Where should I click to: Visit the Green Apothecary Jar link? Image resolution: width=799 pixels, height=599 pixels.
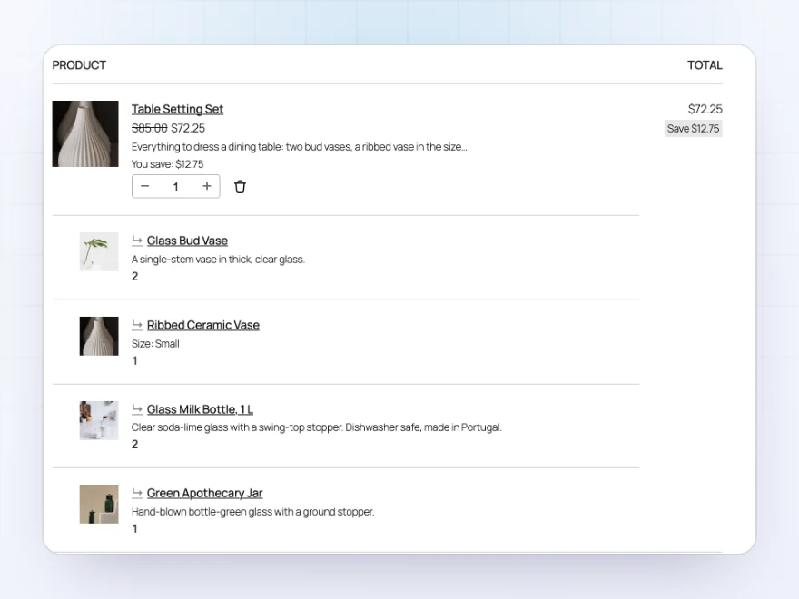pos(204,493)
